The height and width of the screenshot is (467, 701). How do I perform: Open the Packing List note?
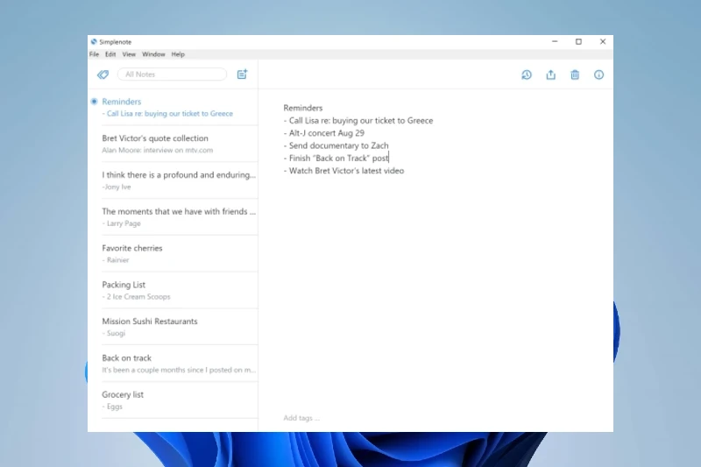pyautogui.click(x=173, y=291)
